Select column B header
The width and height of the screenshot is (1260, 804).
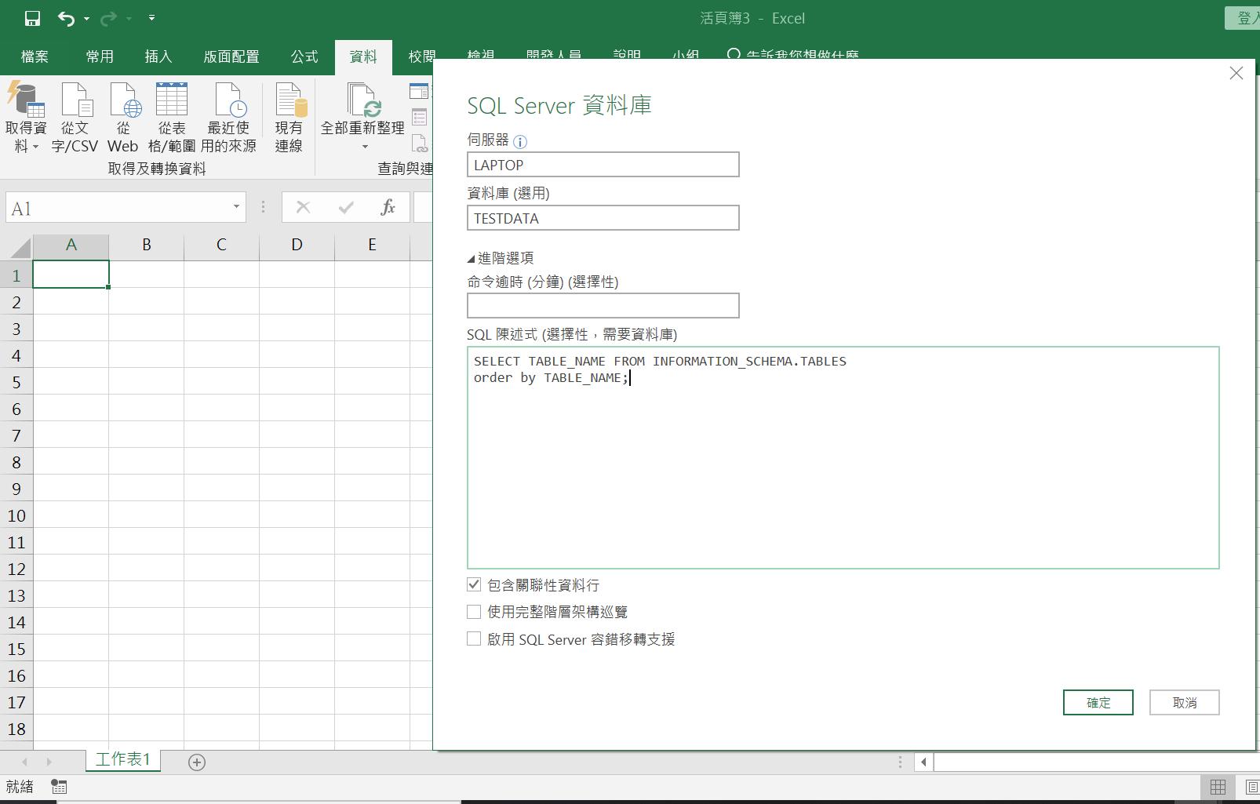[146, 245]
